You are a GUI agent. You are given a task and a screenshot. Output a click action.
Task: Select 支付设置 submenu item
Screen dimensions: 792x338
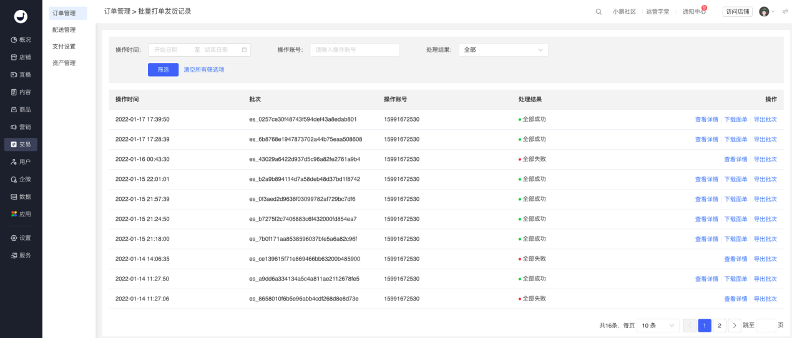64,47
